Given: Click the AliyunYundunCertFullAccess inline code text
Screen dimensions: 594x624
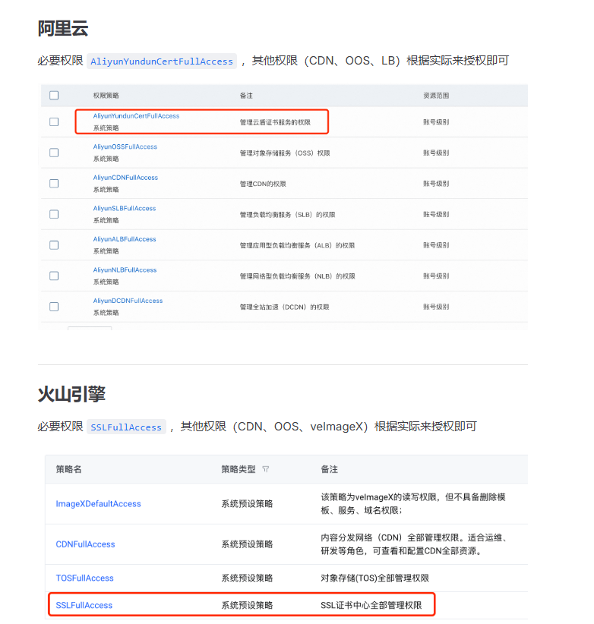Looking at the screenshot, I should (162, 61).
